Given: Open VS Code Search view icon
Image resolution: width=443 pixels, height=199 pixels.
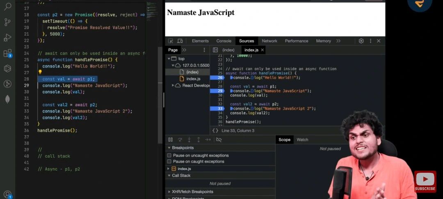Looking at the screenshot, I should click(x=8, y=6).
